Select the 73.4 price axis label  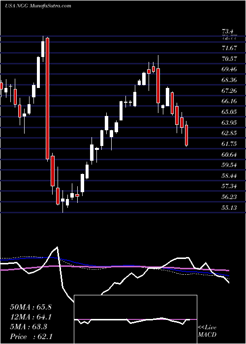pyautogui.click(x=228, y=31)
